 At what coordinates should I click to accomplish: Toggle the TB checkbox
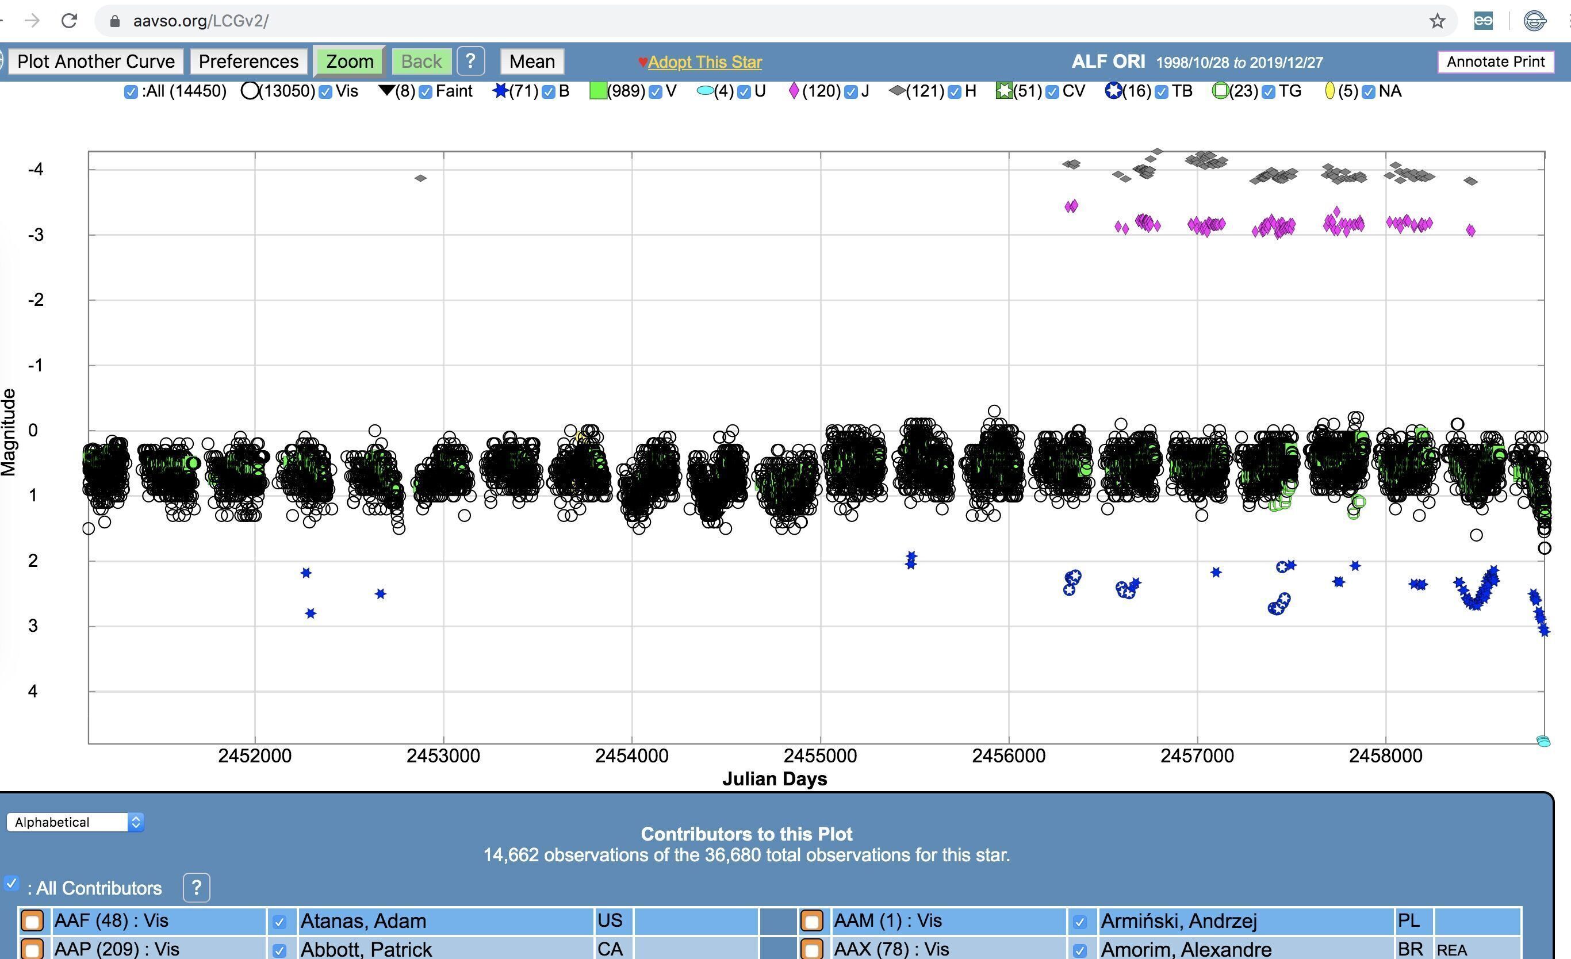1162,92
